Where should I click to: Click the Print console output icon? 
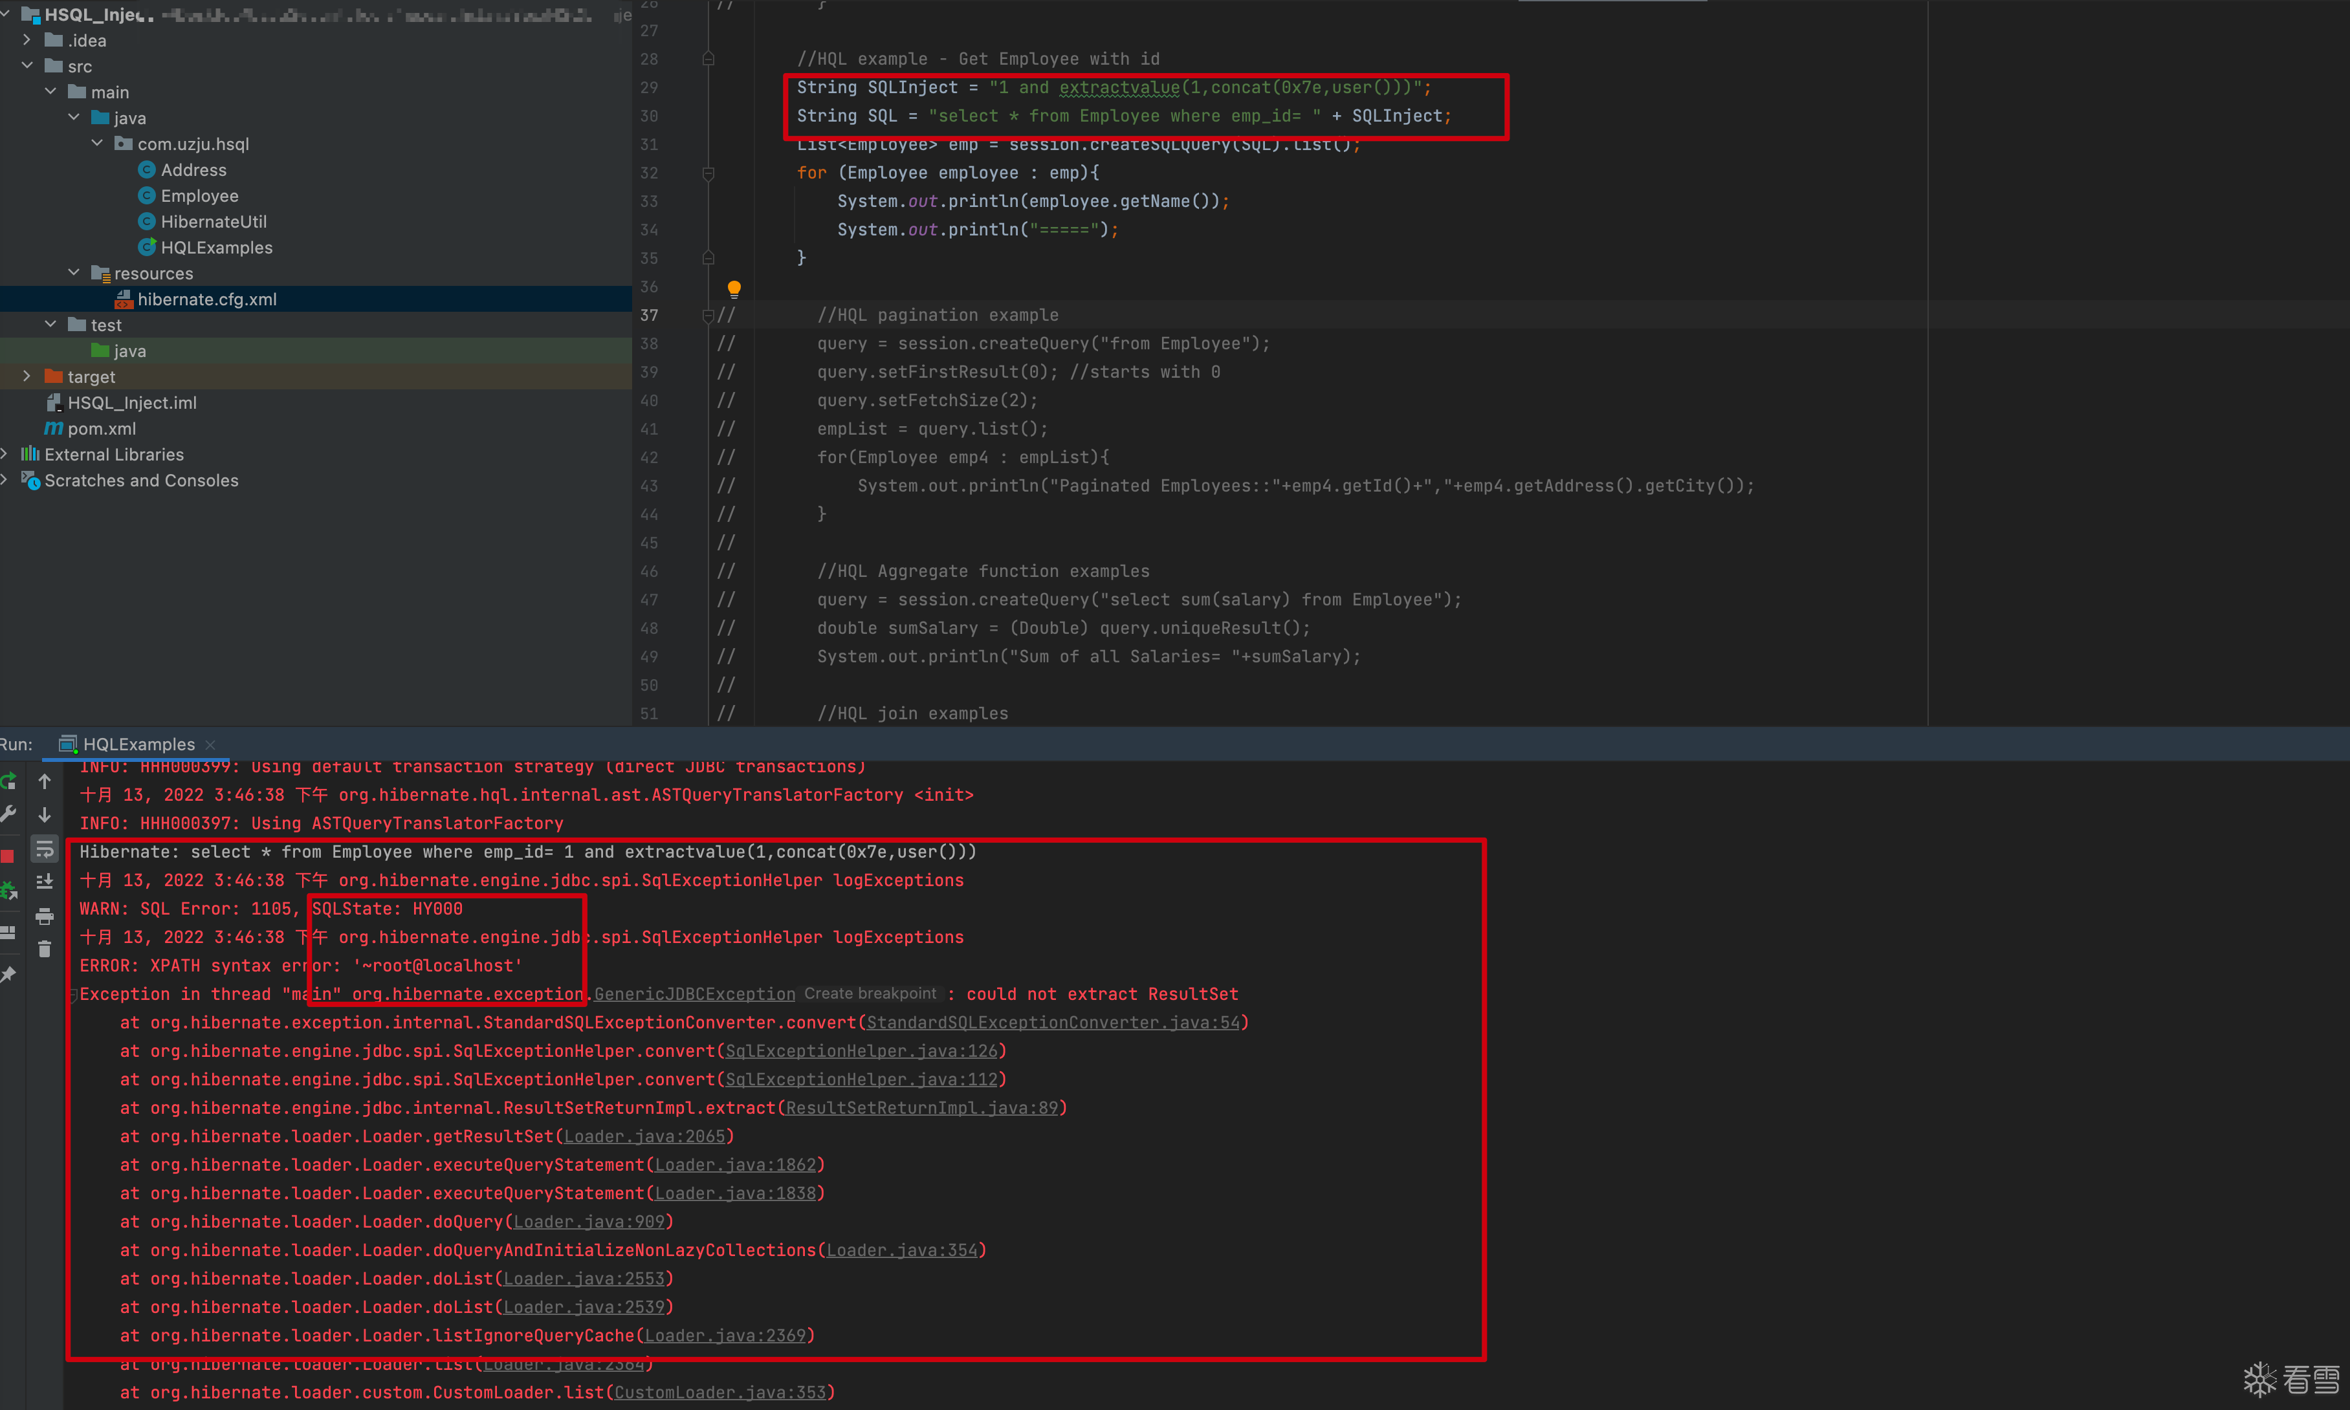[x=45, y=916]
